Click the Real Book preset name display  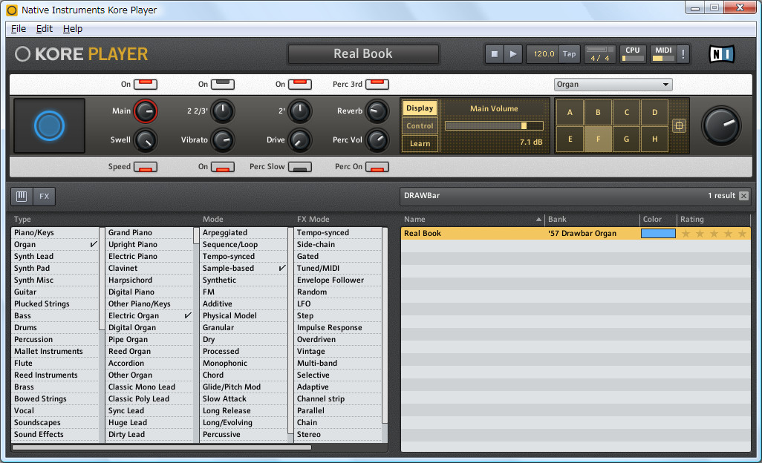(363, 54)
